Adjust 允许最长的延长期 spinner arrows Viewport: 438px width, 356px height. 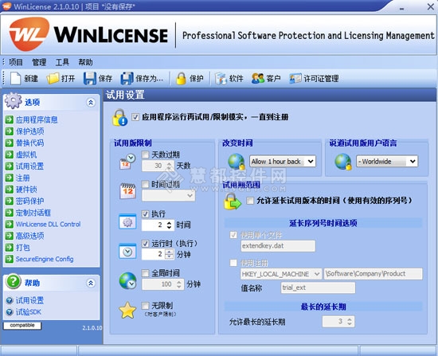(350, 322)
